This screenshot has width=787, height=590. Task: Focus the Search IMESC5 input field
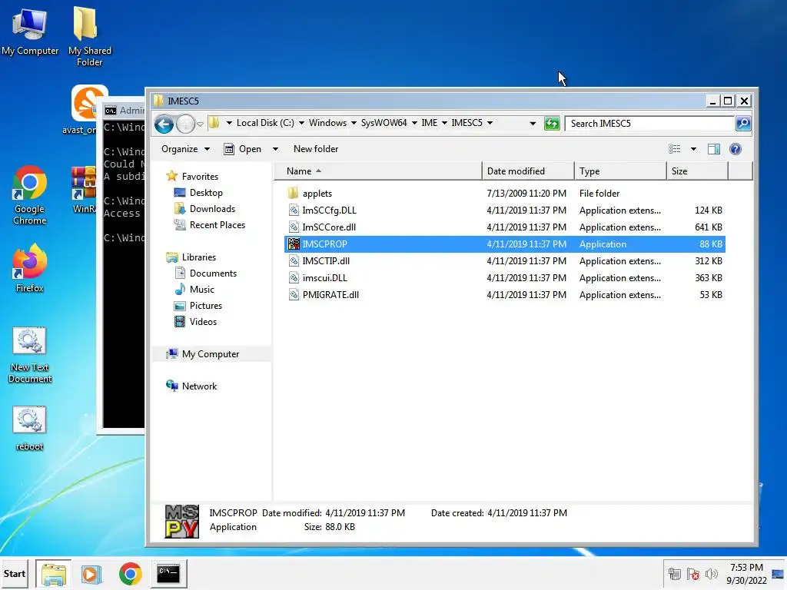coord(650,124)
